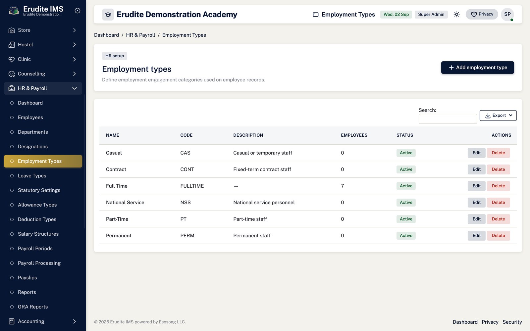This screenshot has width=530, height=331.
Task: Edit the Full Time row
Action: (477, 186)
